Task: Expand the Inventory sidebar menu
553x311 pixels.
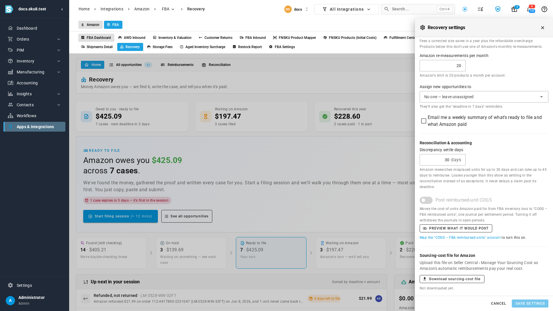Action: pos(34,61)
